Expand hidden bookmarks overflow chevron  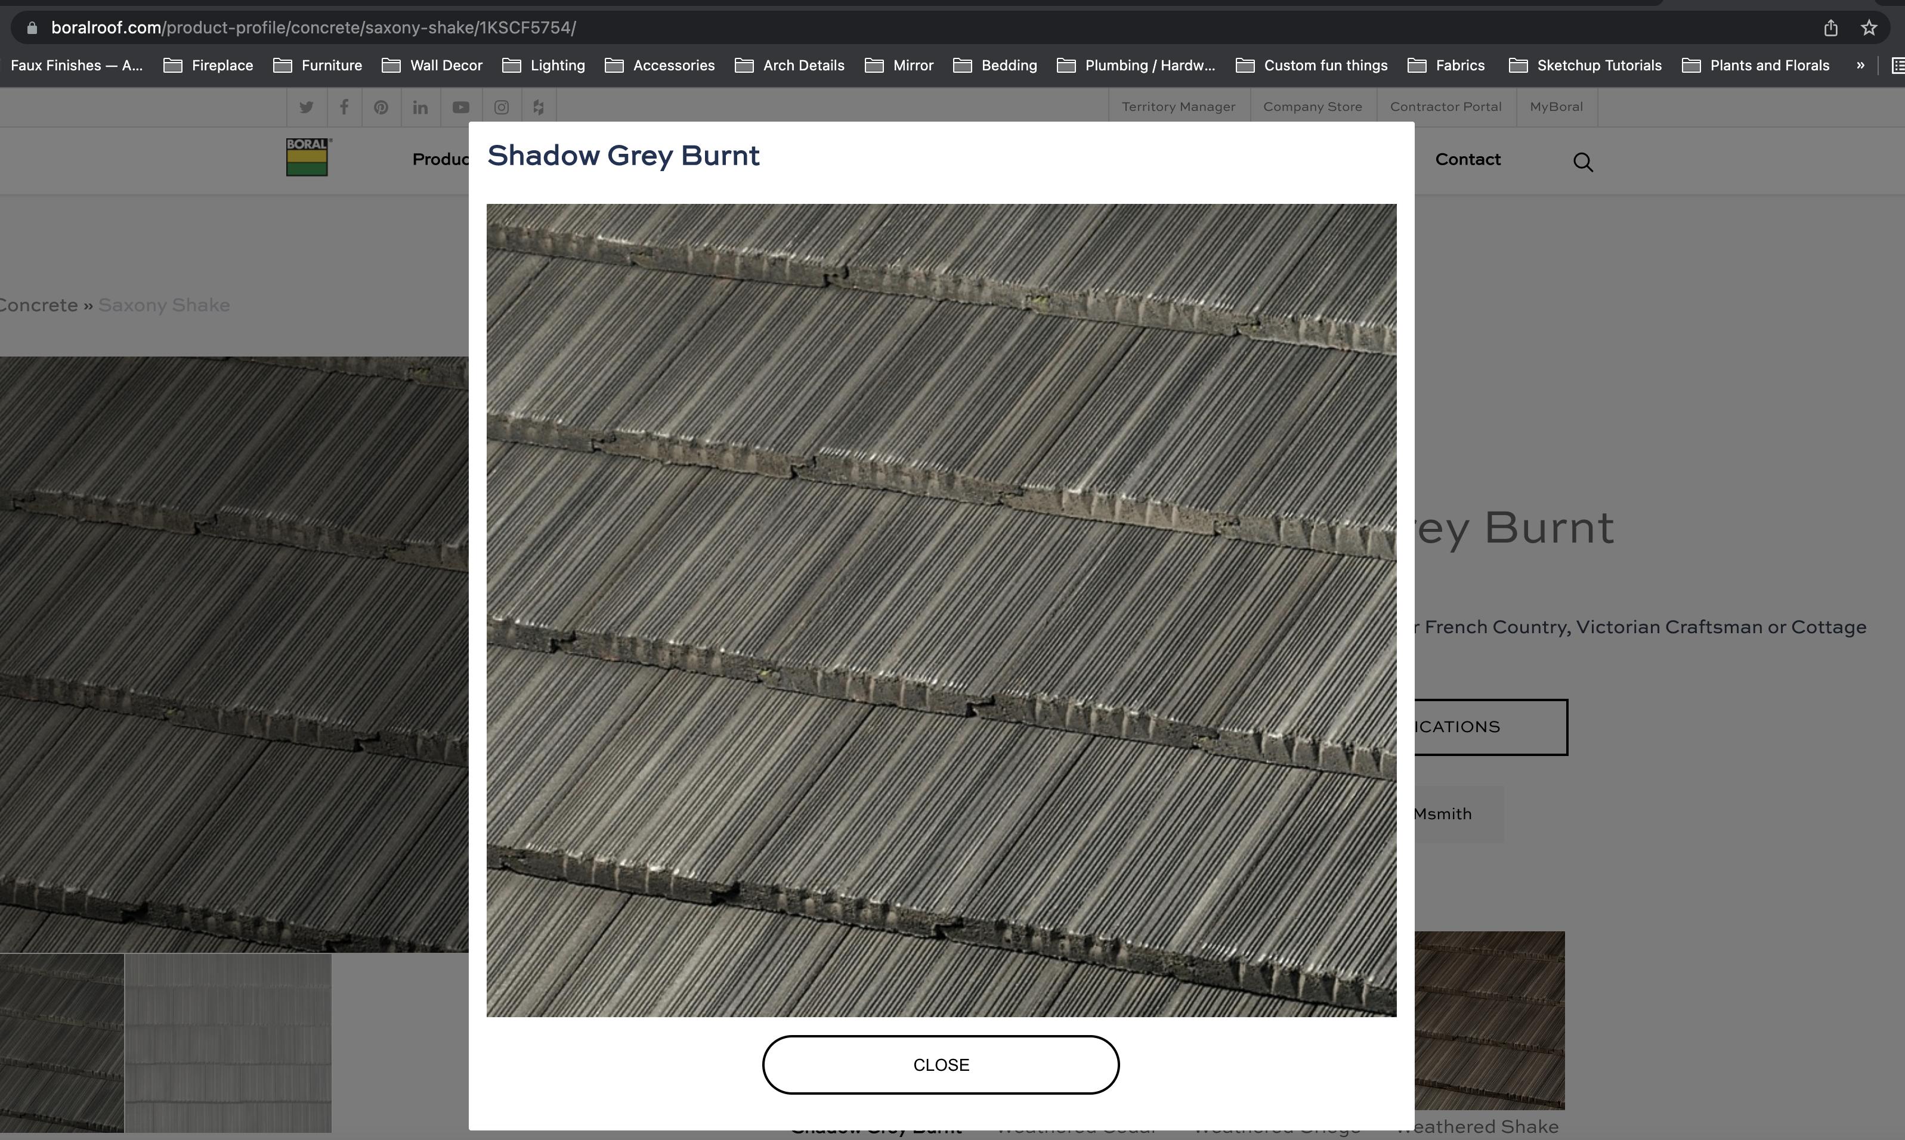click(x=1860, y=66)
